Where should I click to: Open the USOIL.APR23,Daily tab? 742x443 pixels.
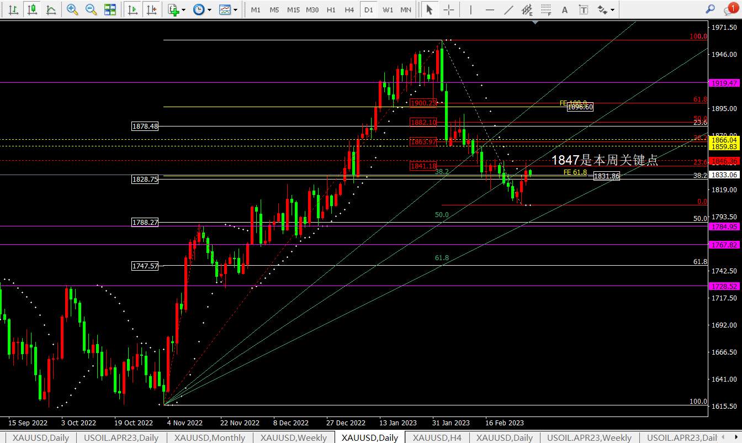(121, 437)
